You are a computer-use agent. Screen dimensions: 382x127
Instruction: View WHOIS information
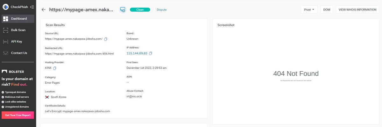[357, 10]
